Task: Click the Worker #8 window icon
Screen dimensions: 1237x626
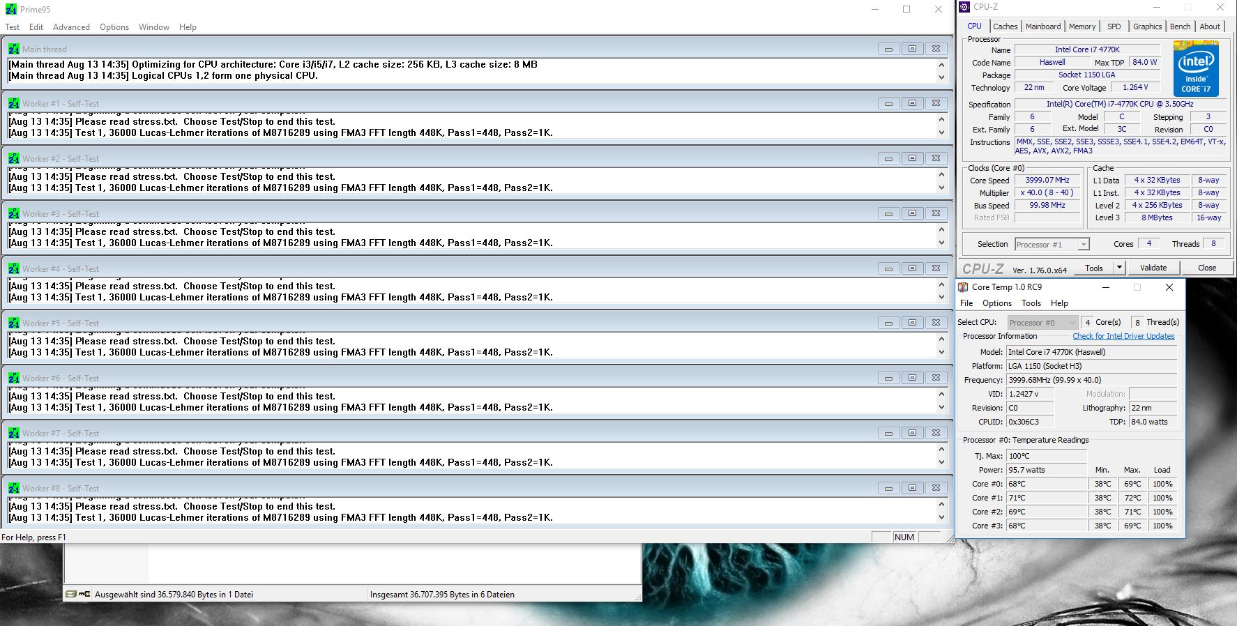Action: pyautogui.click(x=14, y=488)
